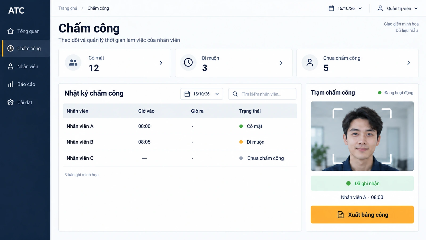426x240 pixels.
Task: Click the Nhân viên C name cell
Action: click(x=80, y=158)
